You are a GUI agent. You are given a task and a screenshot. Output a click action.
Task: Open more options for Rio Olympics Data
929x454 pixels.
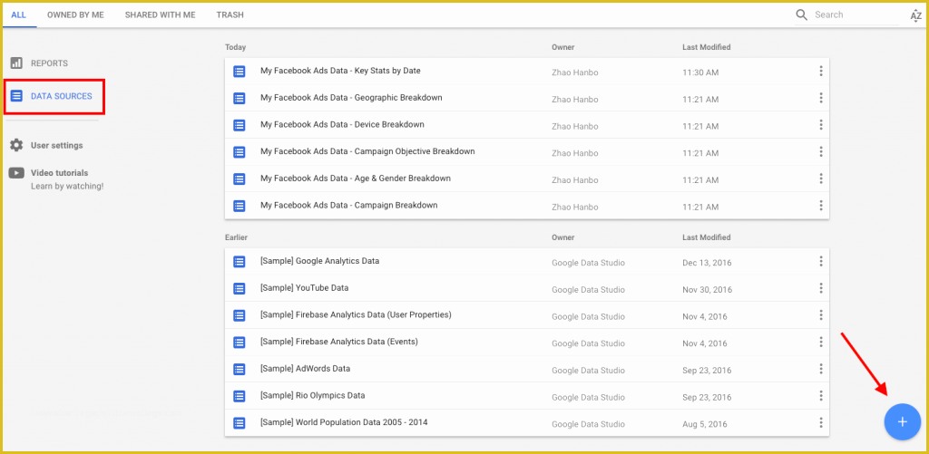pos(820,396)
